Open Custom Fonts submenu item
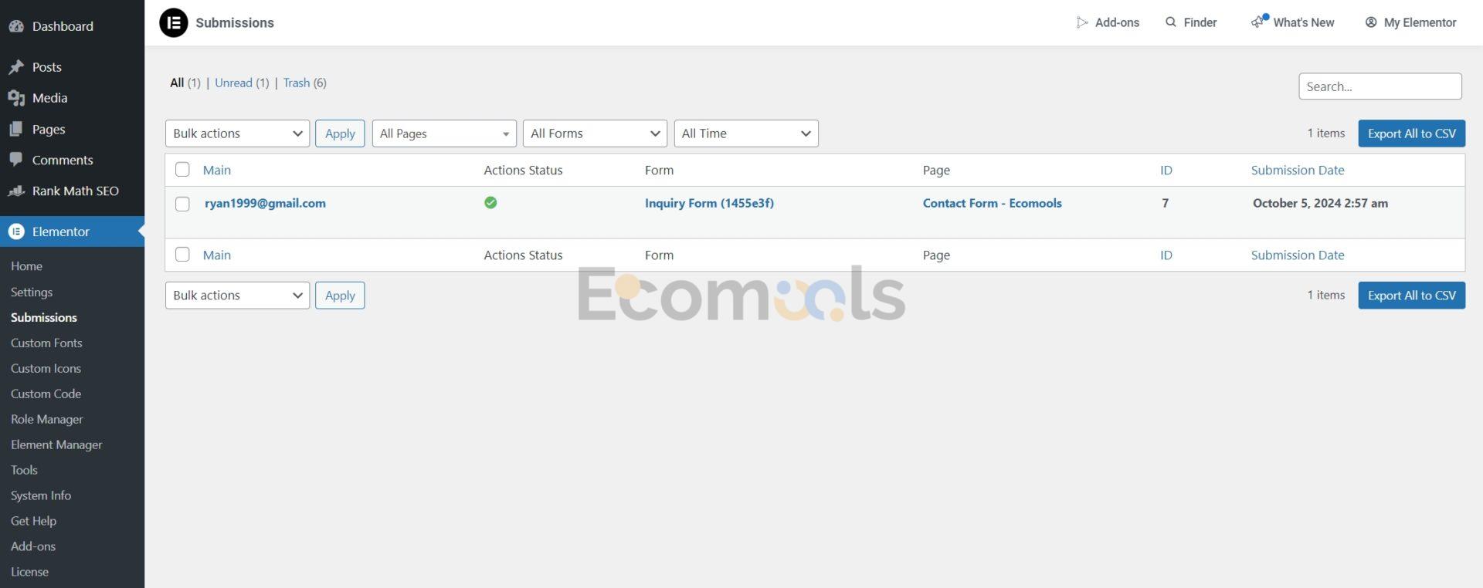Image resolution: width=1483 pixels, height=588 pixels. [46, 343]
